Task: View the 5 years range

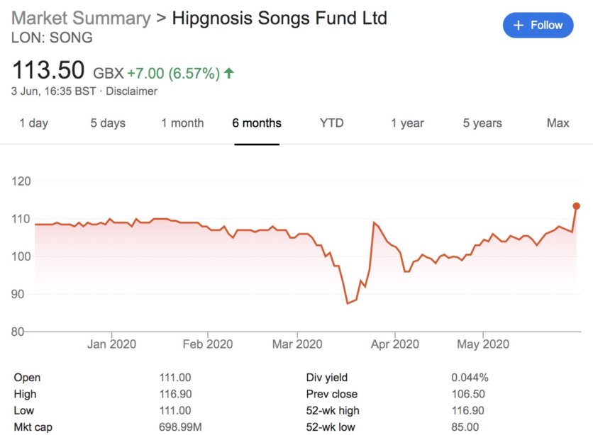Action: coord(482,123)
